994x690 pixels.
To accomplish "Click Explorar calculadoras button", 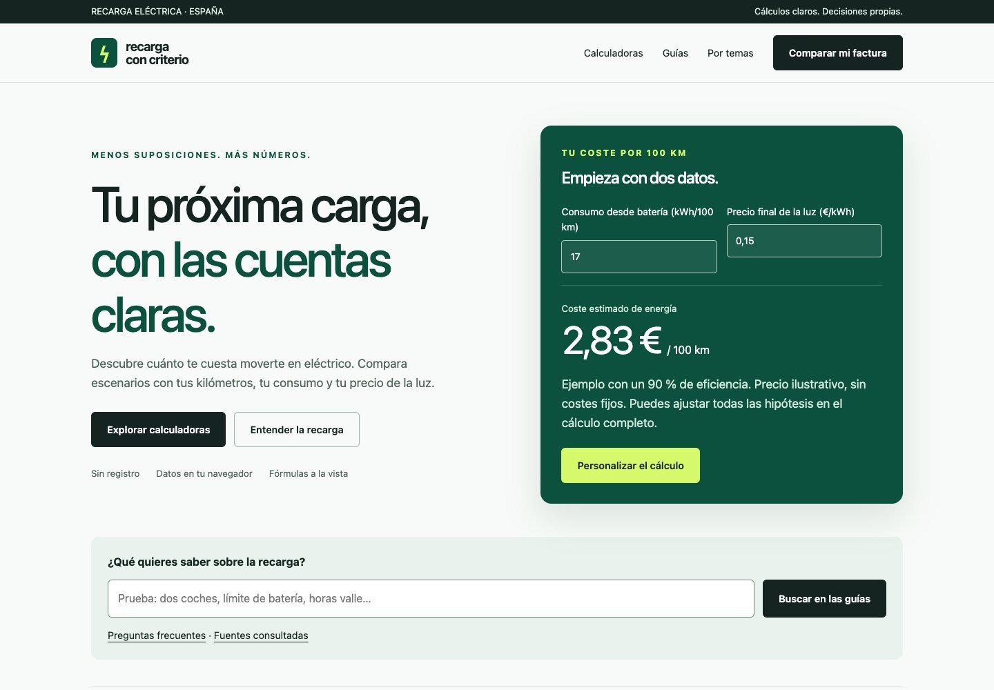I will (158, 429).
